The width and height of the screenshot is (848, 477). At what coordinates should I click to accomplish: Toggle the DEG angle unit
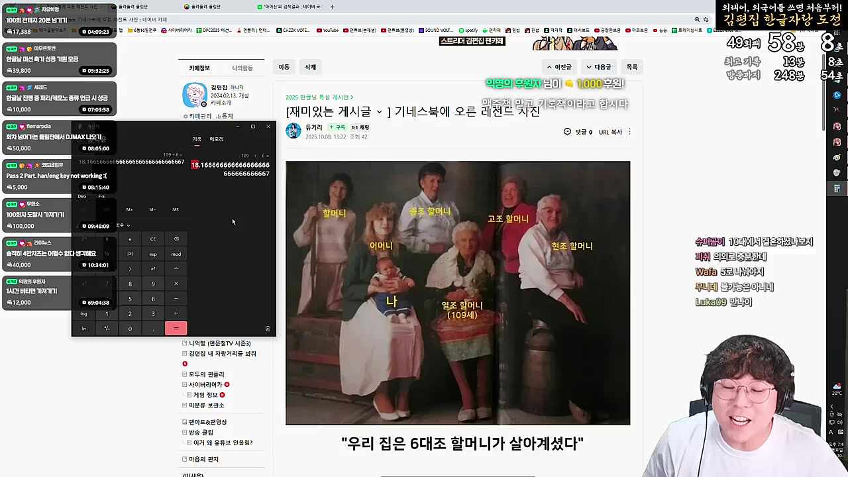pyautogui.click(x=82, y=197)
